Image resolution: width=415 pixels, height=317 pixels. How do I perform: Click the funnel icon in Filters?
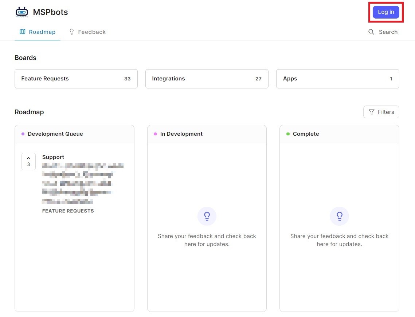(371, 112)
